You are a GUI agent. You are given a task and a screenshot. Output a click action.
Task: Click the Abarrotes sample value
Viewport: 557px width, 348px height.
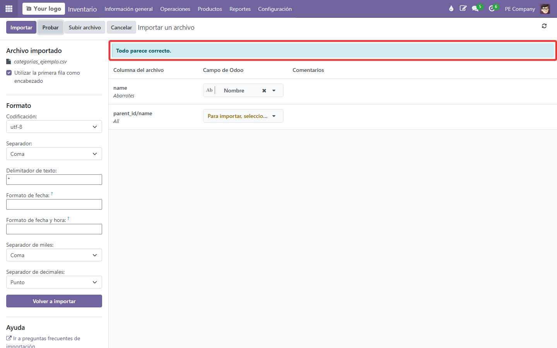124,96
